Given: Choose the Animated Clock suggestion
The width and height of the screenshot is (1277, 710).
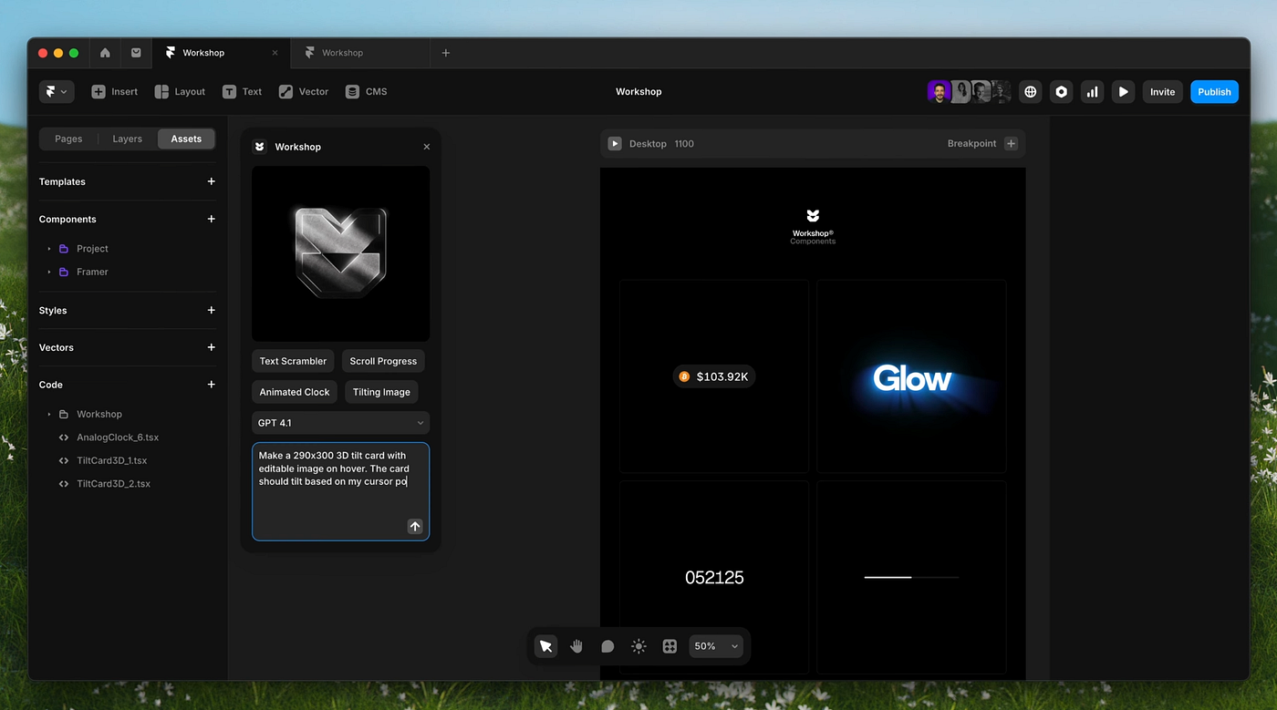Looking at the screenshot, I should [295, 392].
